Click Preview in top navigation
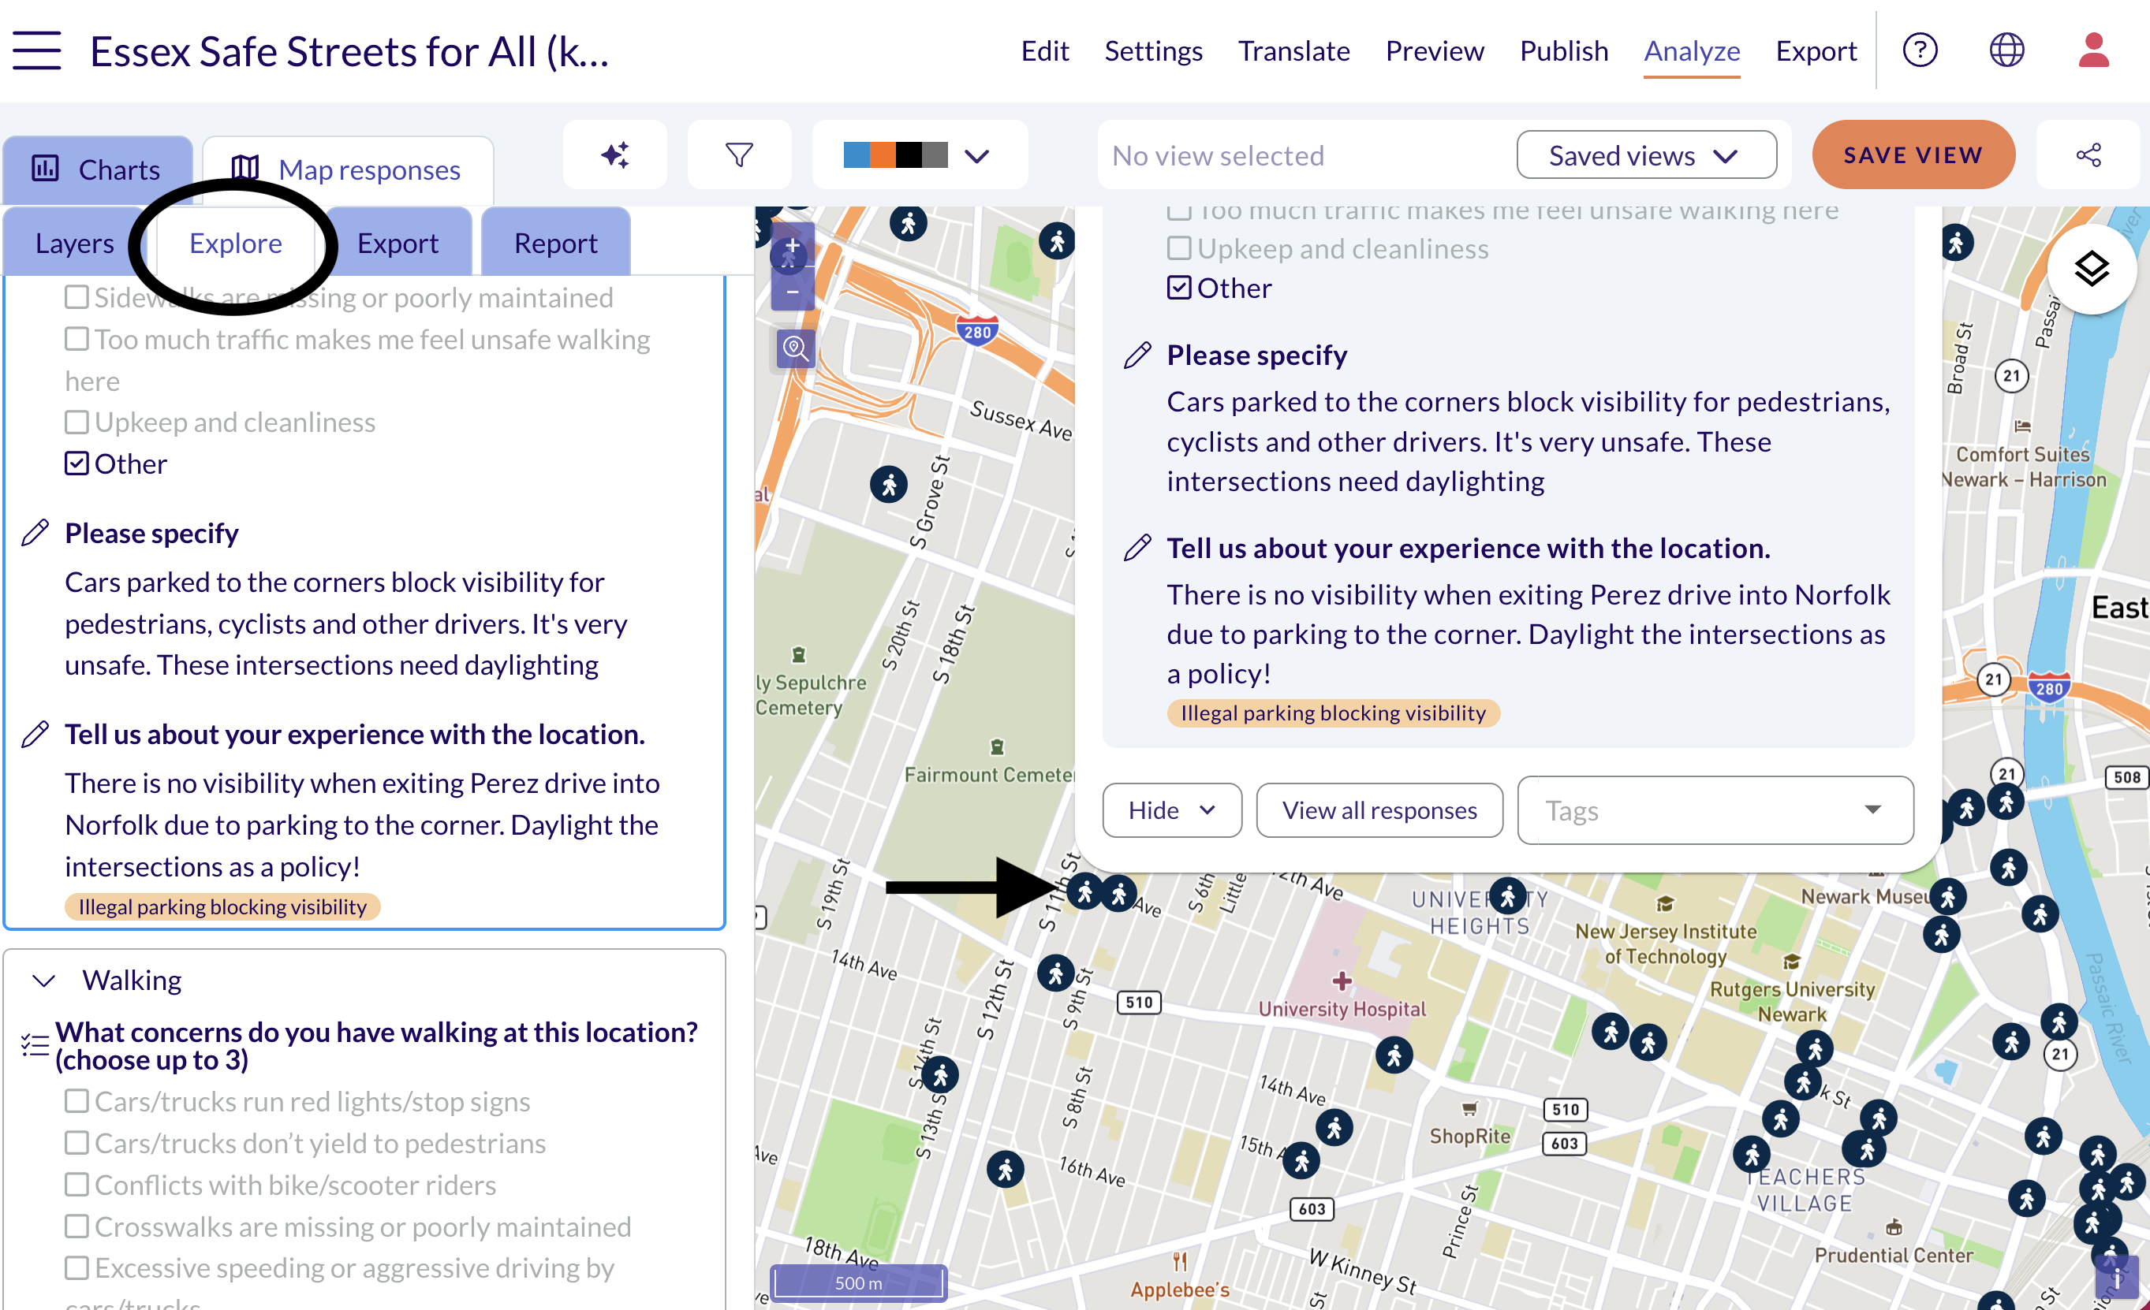Viewport: 2150px width, 1310px height. pyautogui.click(x=1435, y=50)
